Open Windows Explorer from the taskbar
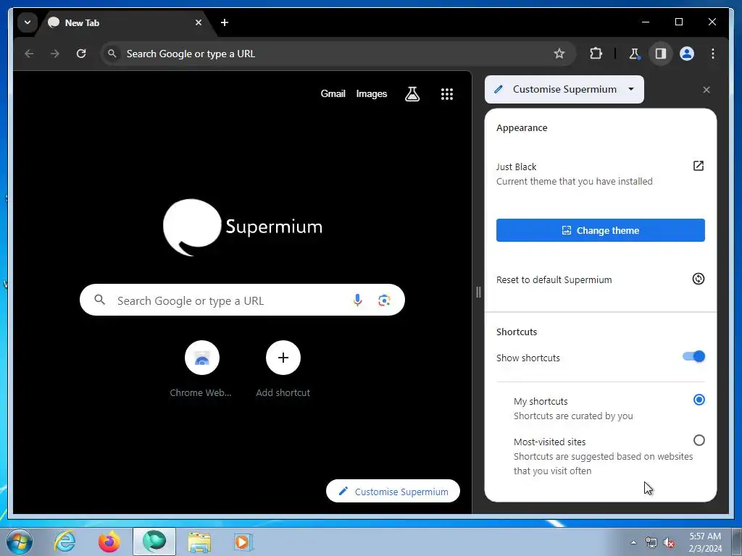This screenshot has width=742, height=556. (199, 542)
